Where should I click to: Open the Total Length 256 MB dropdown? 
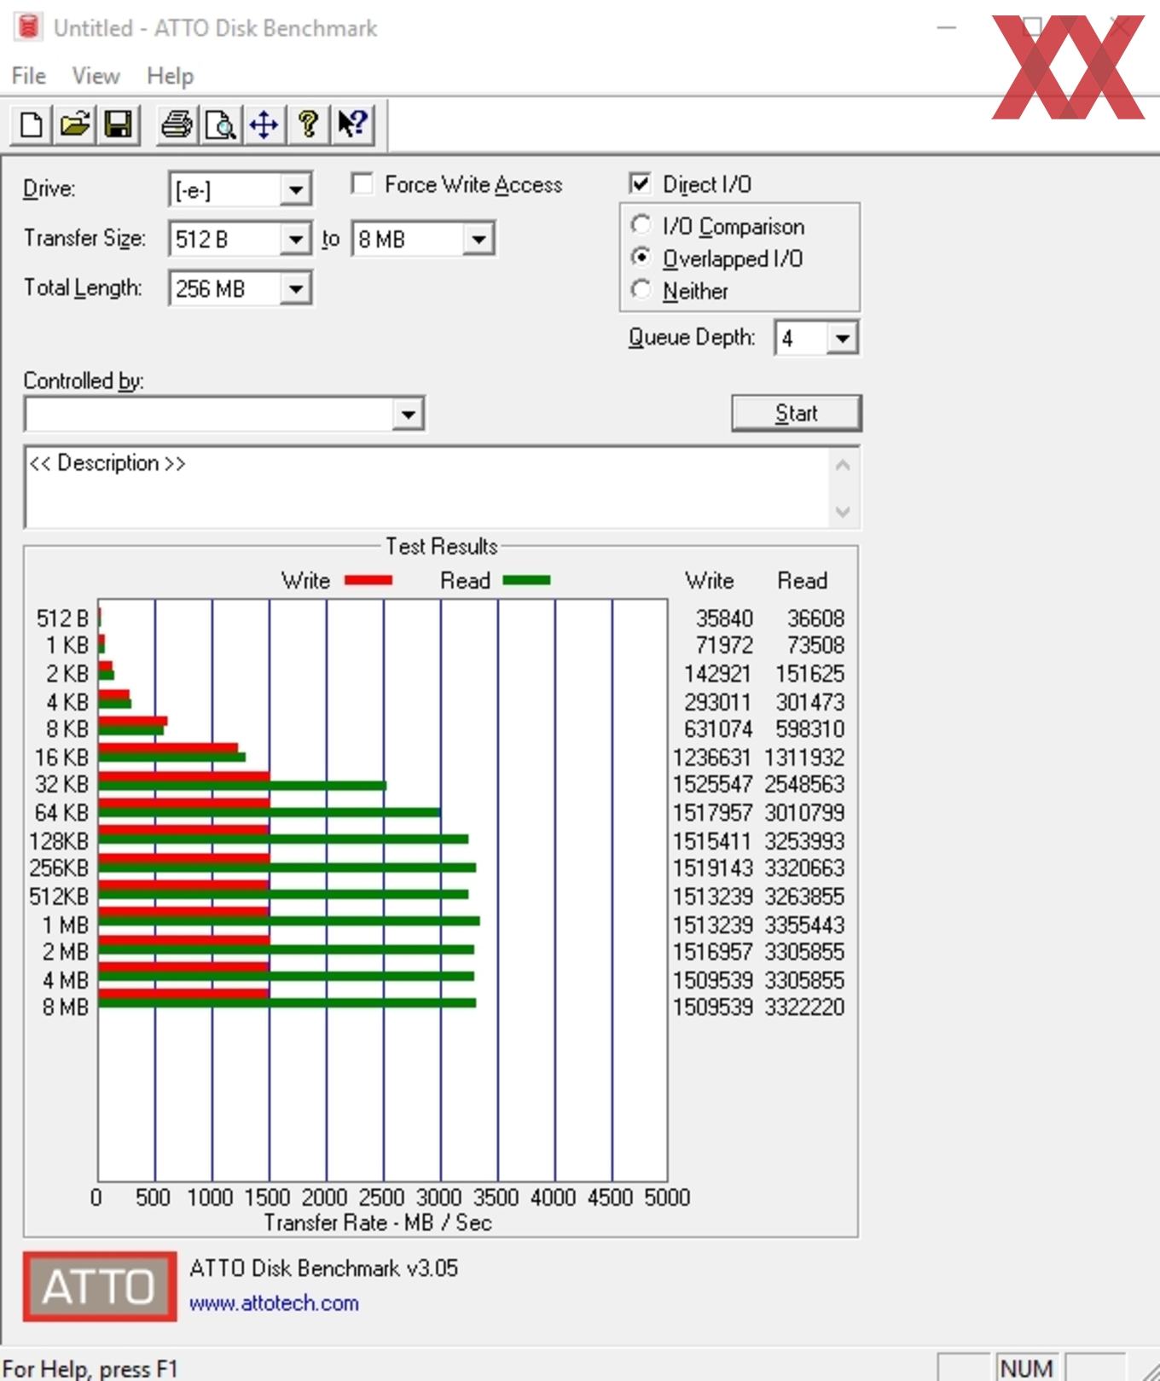[295, 288]
